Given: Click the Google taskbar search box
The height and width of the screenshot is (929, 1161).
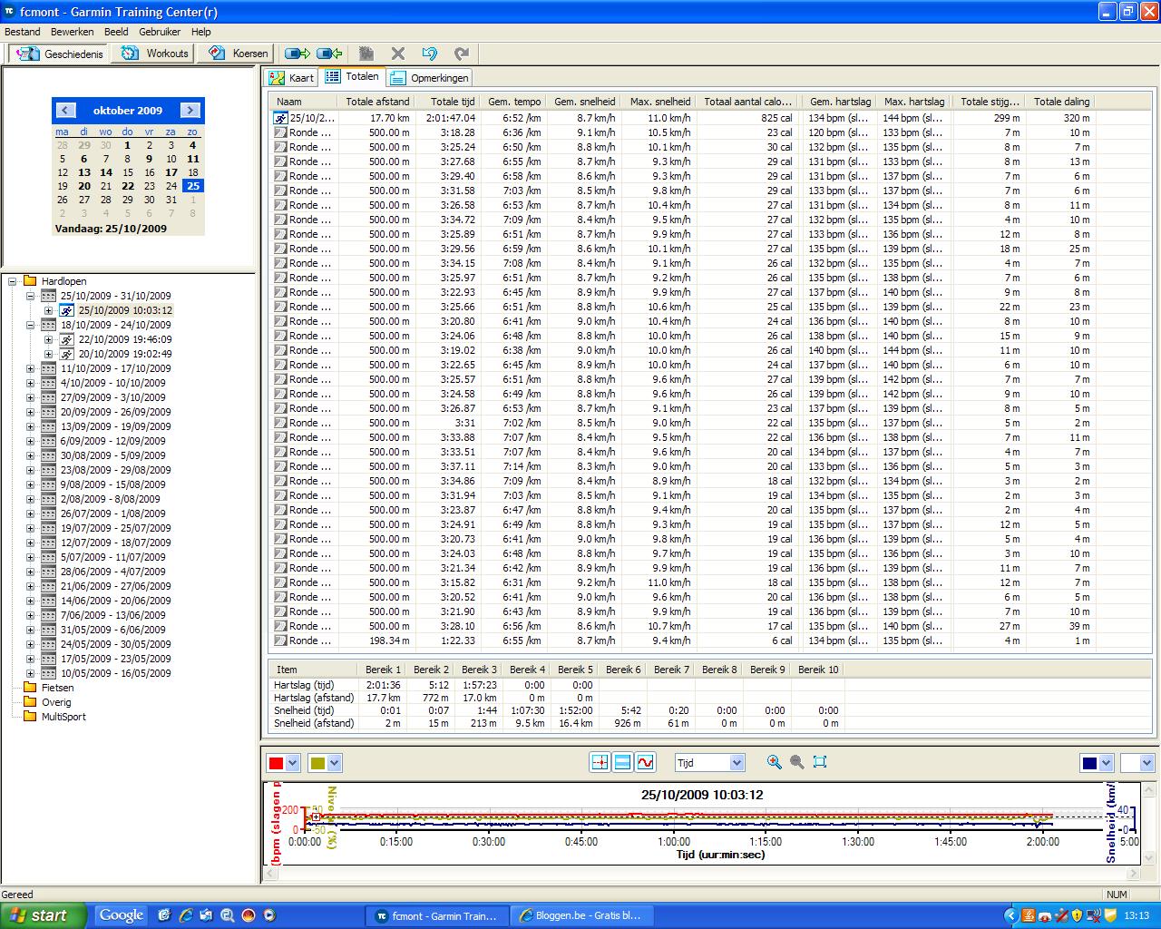Looking at the screenshot, I should point(122,915).
